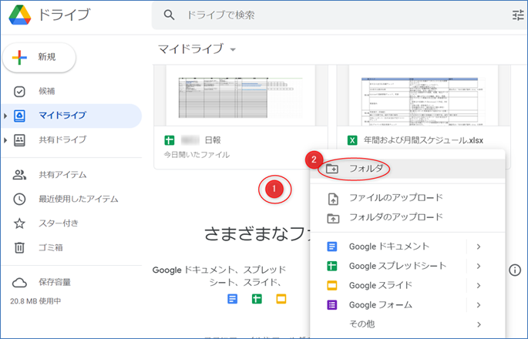This screenshot has height=339, width=528.
Task: Click the Excel icon beside スケジュール.xlsx
Action: pos(352,140)
